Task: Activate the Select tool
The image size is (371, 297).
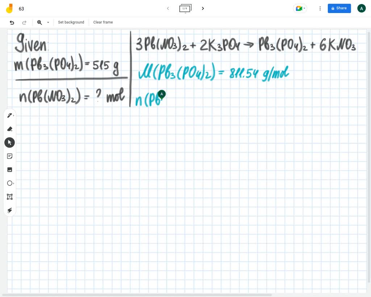Action: coord(9,142)
